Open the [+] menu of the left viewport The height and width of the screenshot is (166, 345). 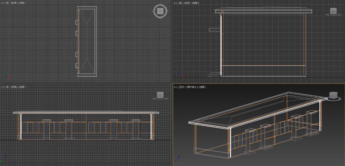[x=3, y=87]
